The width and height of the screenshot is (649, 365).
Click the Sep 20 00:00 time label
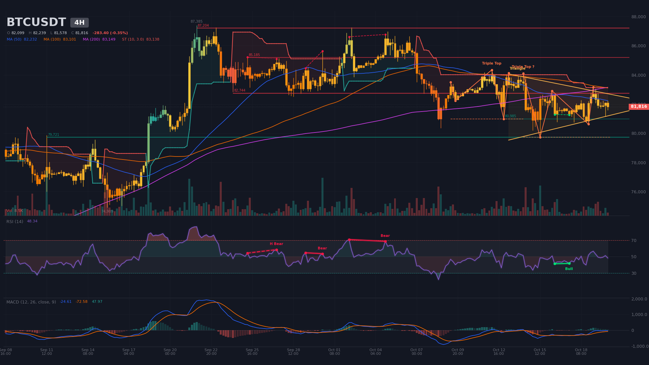(170, 352)
